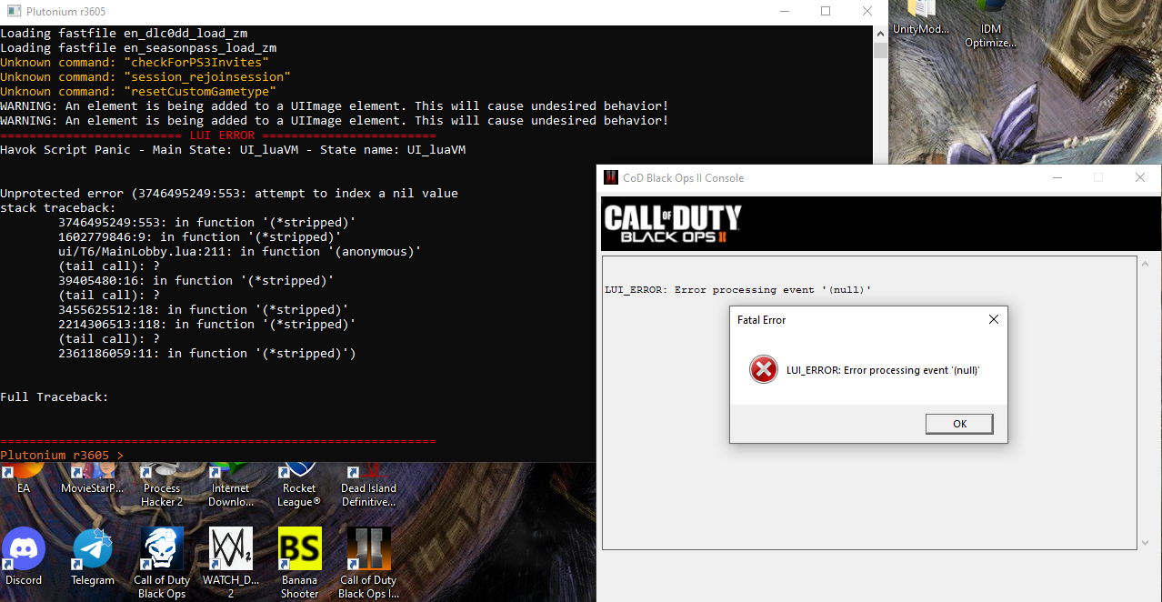Launch the Rocket League shortcut

pyautogui.click(x=299, y=485)
